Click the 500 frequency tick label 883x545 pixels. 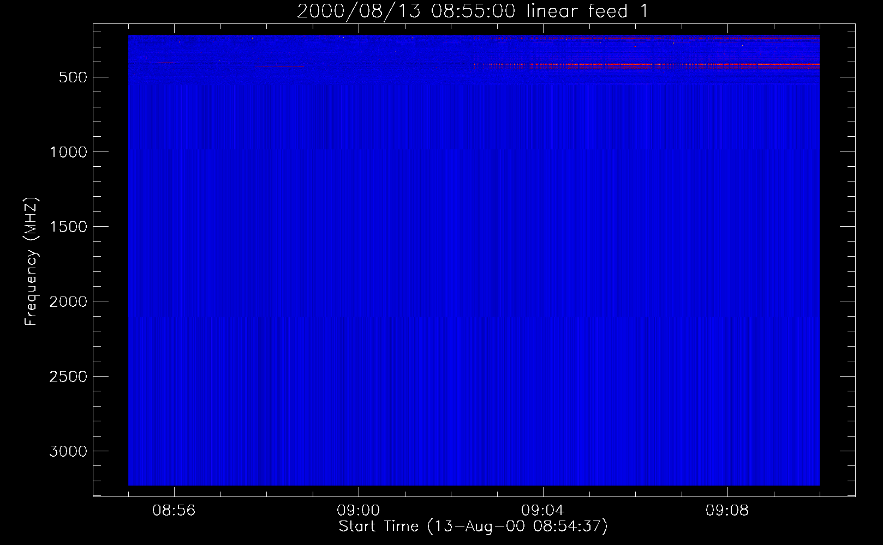point(73,77)
